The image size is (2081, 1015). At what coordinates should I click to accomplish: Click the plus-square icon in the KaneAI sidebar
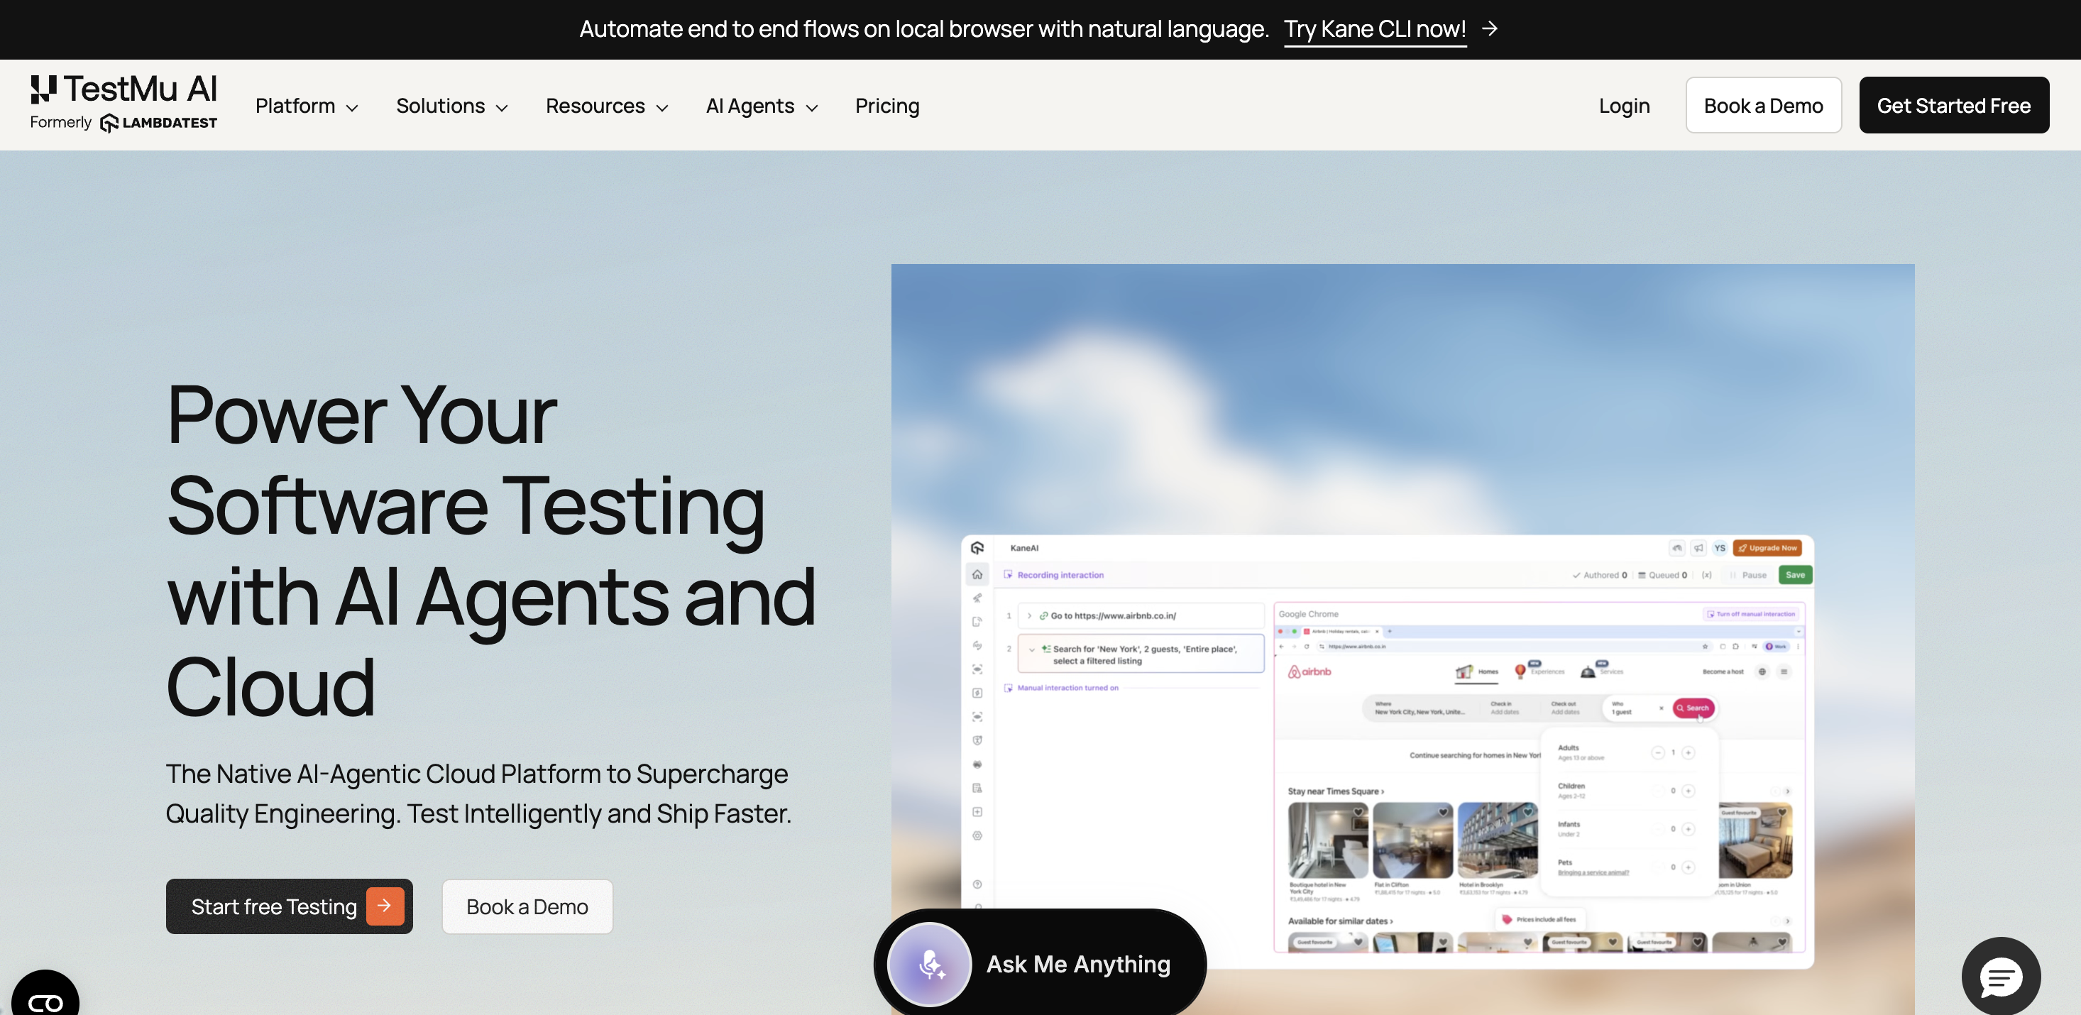coord(977,811)
